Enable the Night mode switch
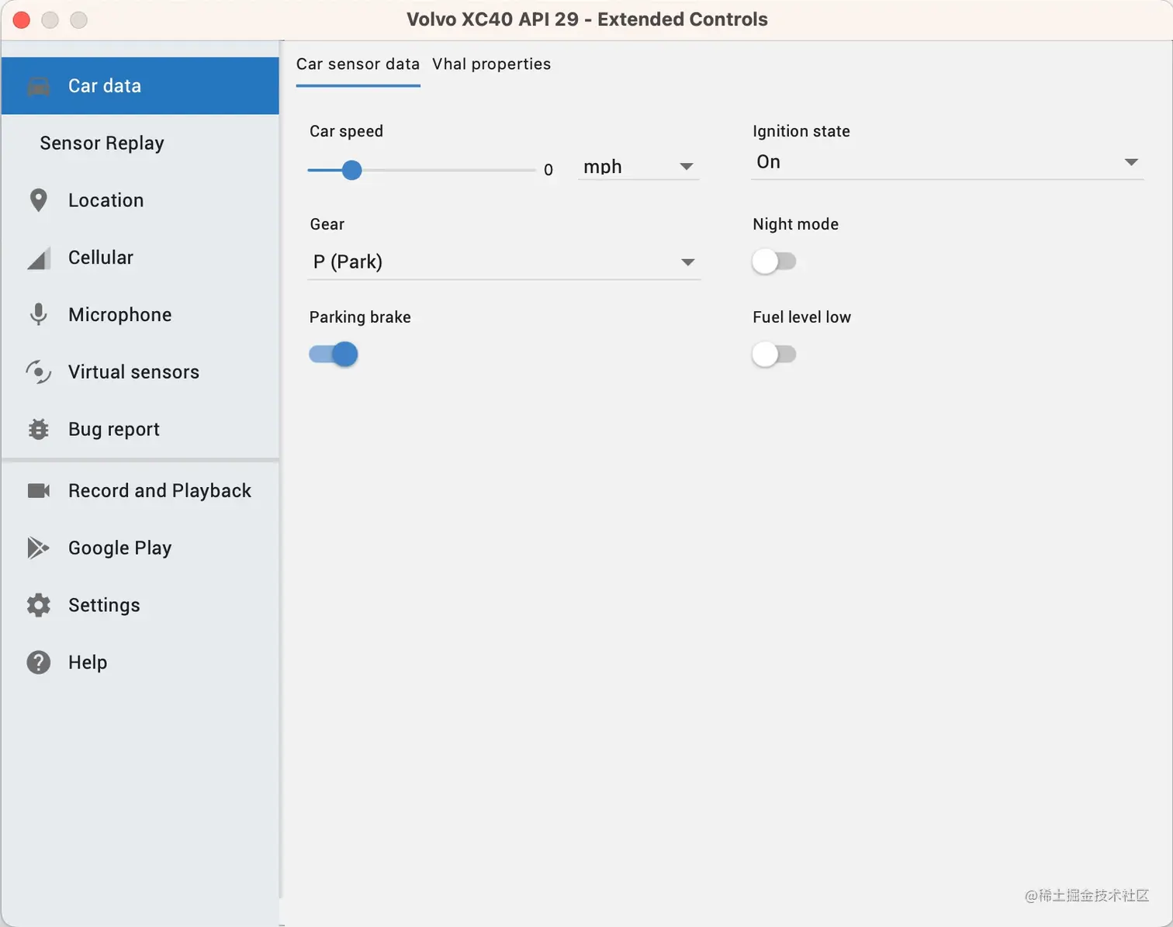This screenshot has height=927, width=1173. pyautogui.click(x=774, y=261)
